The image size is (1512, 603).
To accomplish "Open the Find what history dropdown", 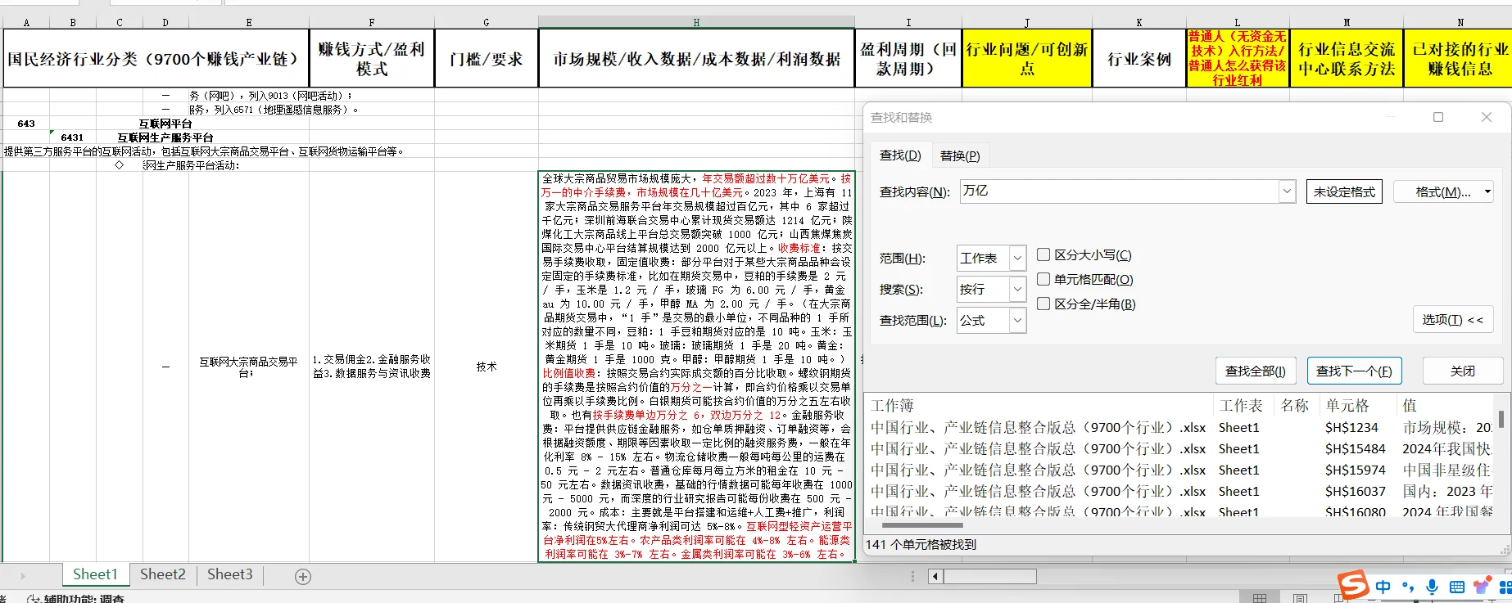I will click(1287, 191).
